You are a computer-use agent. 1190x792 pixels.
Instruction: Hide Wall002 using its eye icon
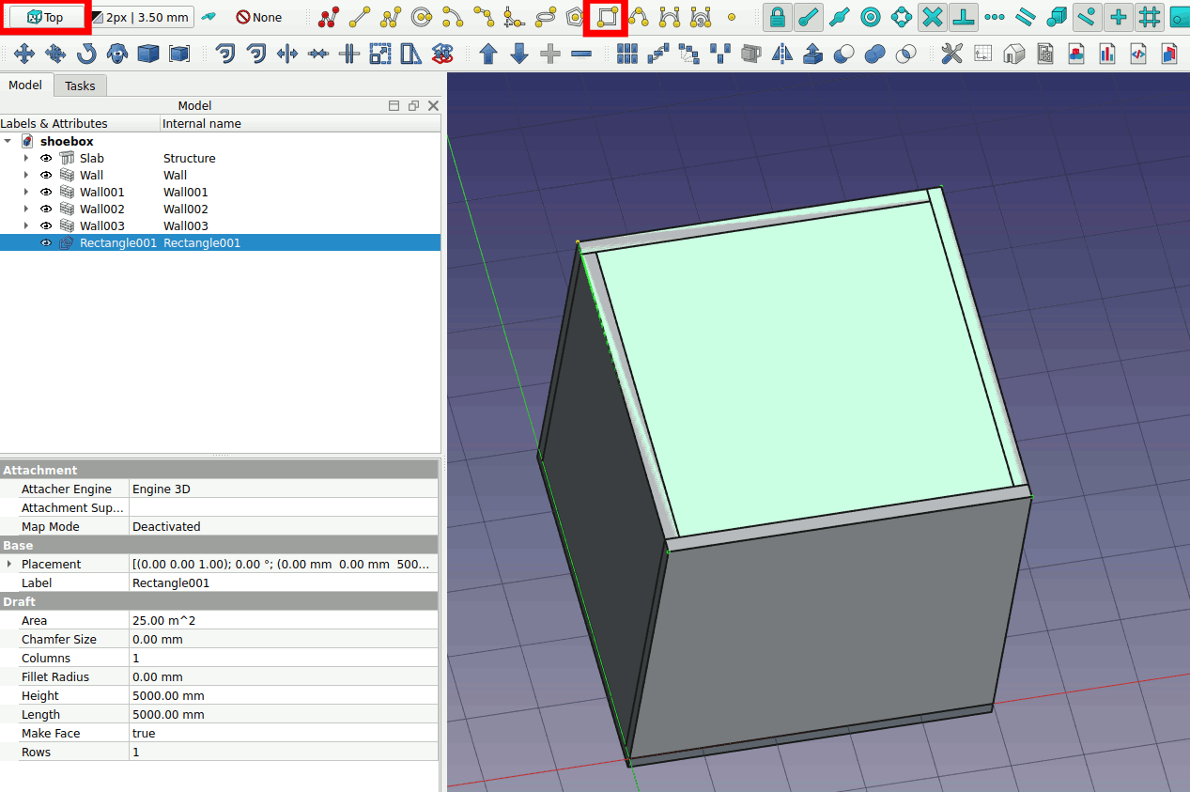[46, 209]
